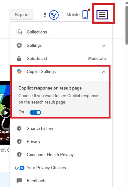Click the Settings label text

coord(34,45)
